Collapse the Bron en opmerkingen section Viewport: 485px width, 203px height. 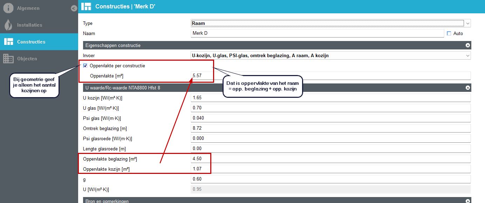point(467,201)
